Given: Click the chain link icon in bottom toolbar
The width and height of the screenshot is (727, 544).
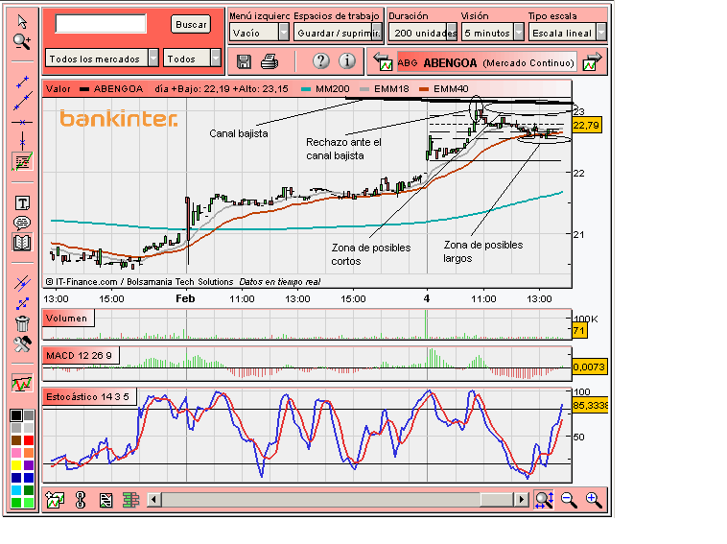Looking at the screenshot, I should coord(81,500).
